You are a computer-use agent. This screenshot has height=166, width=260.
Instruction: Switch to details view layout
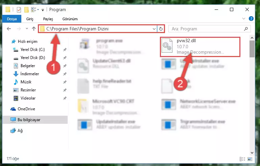pos(242,159)
